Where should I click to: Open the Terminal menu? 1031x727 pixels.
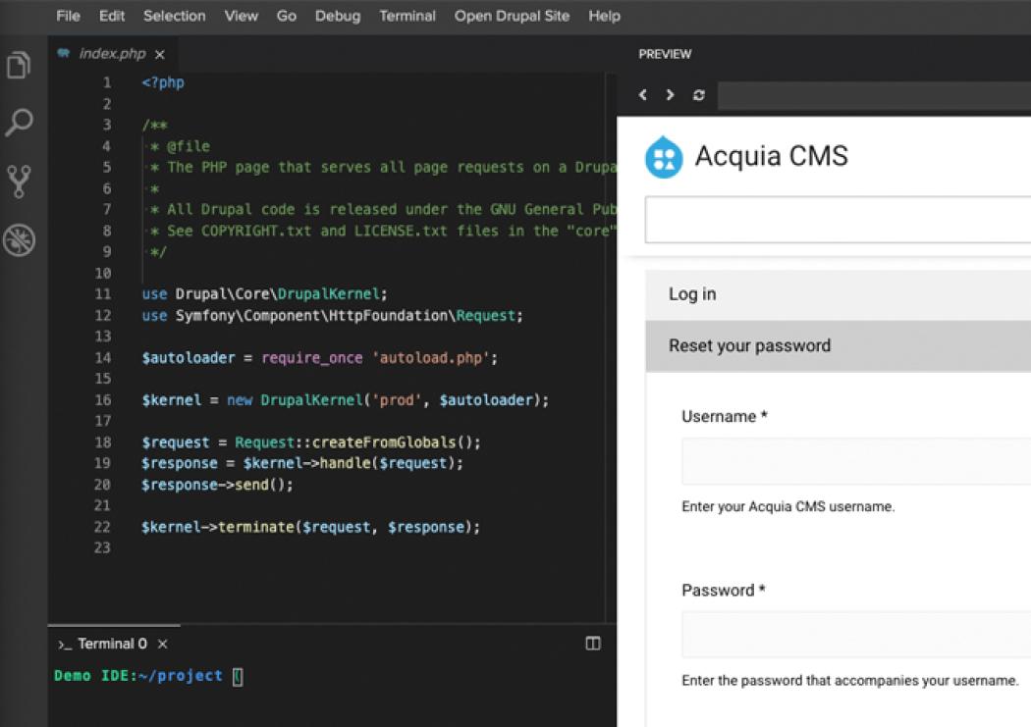click(407, 16)
